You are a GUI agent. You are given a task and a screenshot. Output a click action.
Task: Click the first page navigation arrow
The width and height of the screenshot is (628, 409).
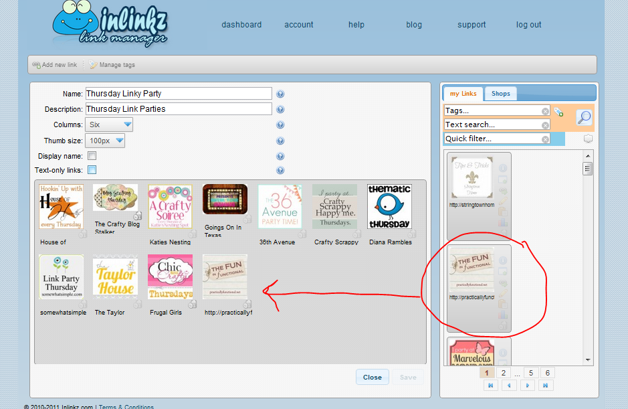point(491,386)
